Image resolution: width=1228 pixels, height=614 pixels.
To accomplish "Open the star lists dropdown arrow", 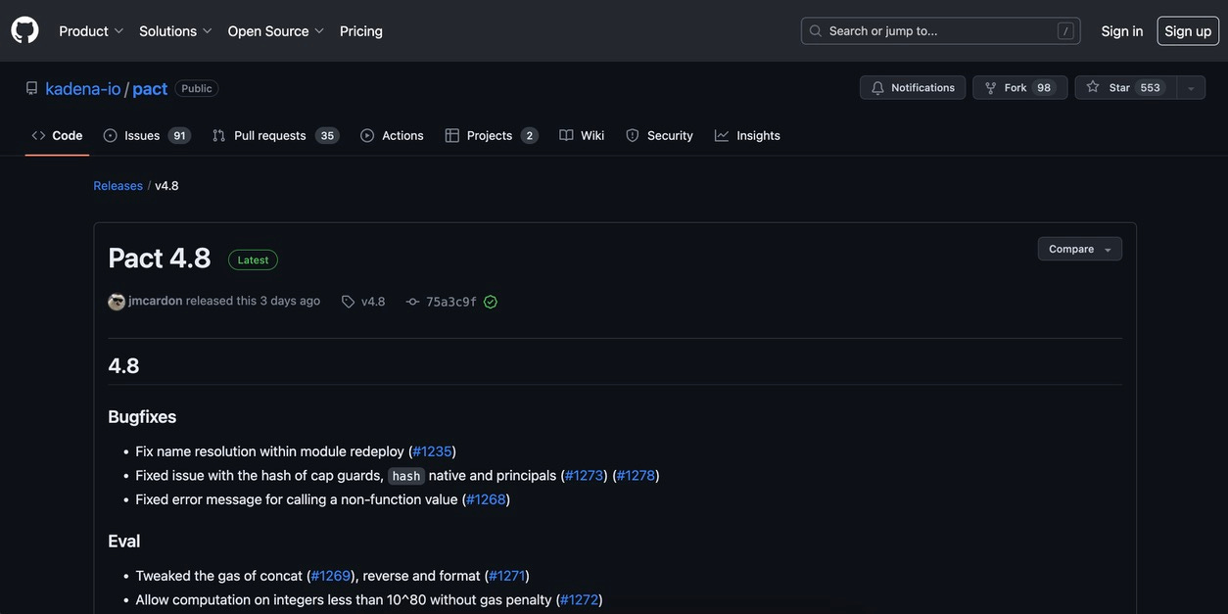I will 1191,88.
